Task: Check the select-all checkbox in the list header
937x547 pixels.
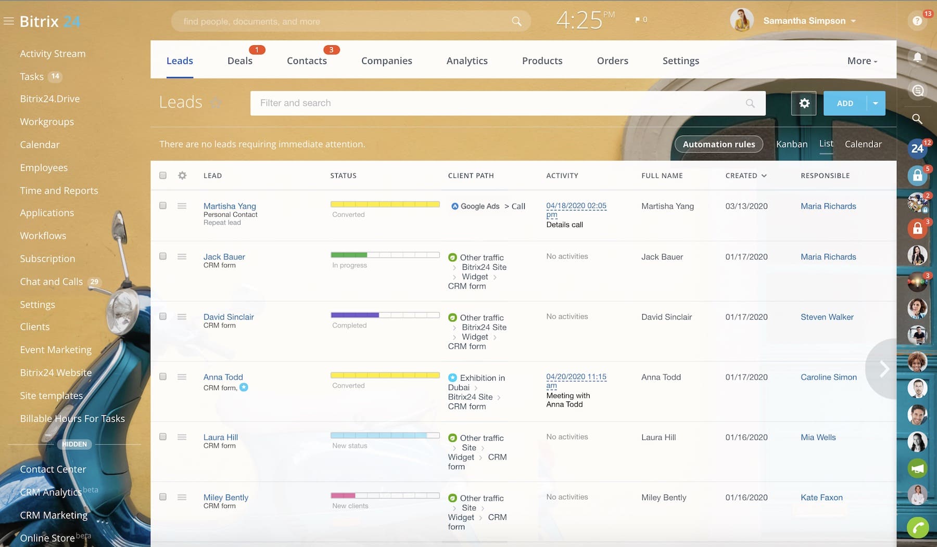Action: (162, 175)
